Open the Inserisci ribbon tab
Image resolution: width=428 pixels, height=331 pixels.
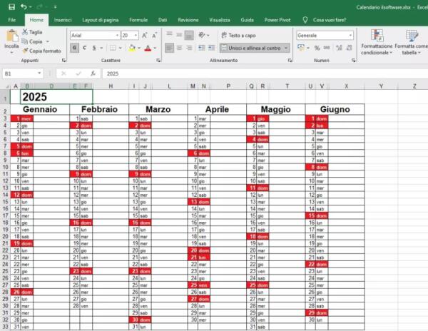(x=63, y=21)
